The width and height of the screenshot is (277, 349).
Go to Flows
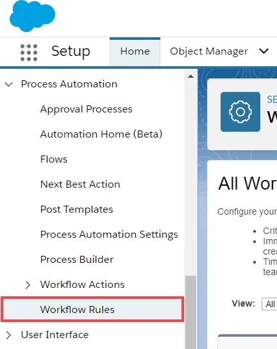point(54,159)
